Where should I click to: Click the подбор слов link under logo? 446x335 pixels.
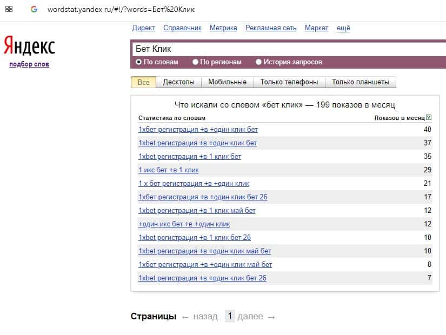[29, 64]
